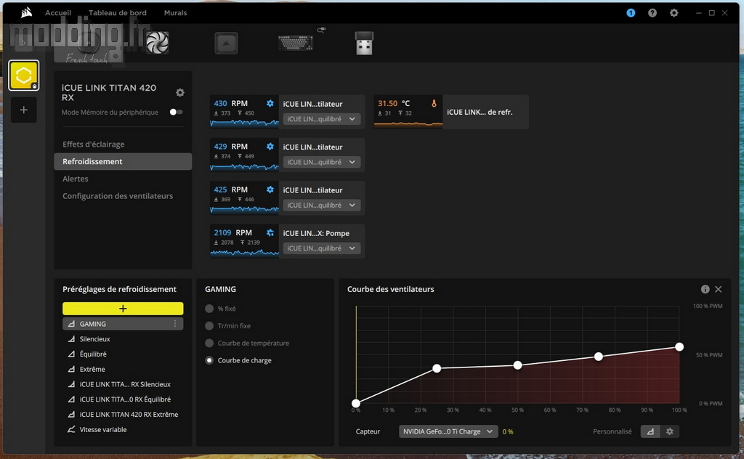Click the Personnalisé curve shape icon
This screenshot has width=744, height=459.
[x=650, y=431]
